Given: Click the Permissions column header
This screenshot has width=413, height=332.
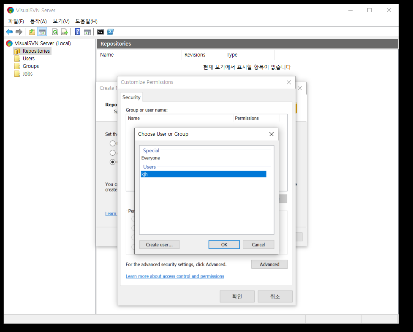Looking at the screenshot, I should (256, 119).
